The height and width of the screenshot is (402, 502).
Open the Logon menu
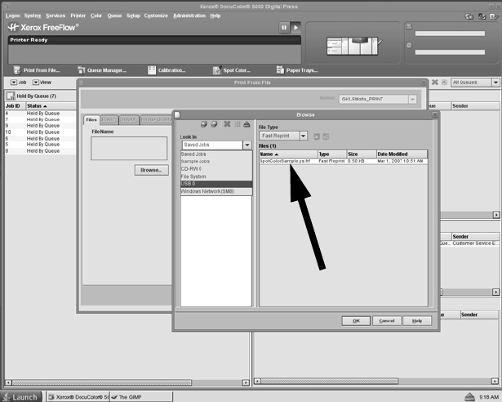tap(13, 16)
